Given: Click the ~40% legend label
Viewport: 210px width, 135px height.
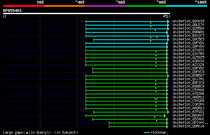Looking at the screenshot, I should click(80, 2).
